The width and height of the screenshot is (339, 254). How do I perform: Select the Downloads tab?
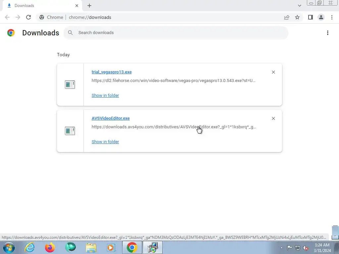pyautogui.click(x=42, y=6)
